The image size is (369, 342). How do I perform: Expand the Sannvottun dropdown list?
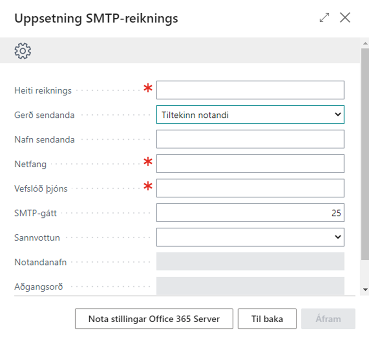click(250, 237)
